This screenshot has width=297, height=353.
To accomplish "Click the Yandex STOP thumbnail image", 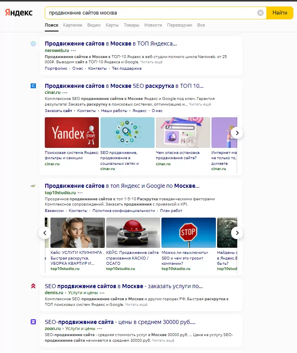I will click(x=72, y=133).
